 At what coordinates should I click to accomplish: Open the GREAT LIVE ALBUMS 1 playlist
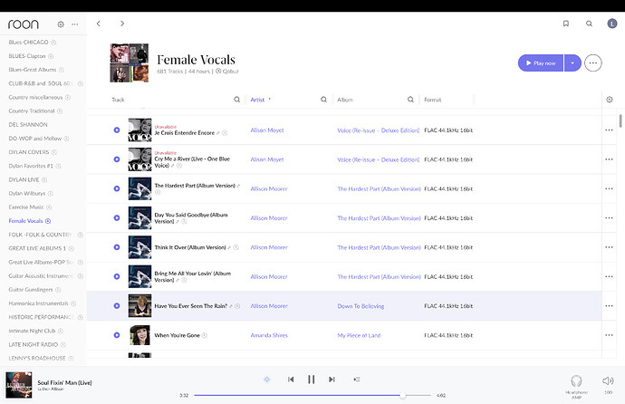click(37, 248)
